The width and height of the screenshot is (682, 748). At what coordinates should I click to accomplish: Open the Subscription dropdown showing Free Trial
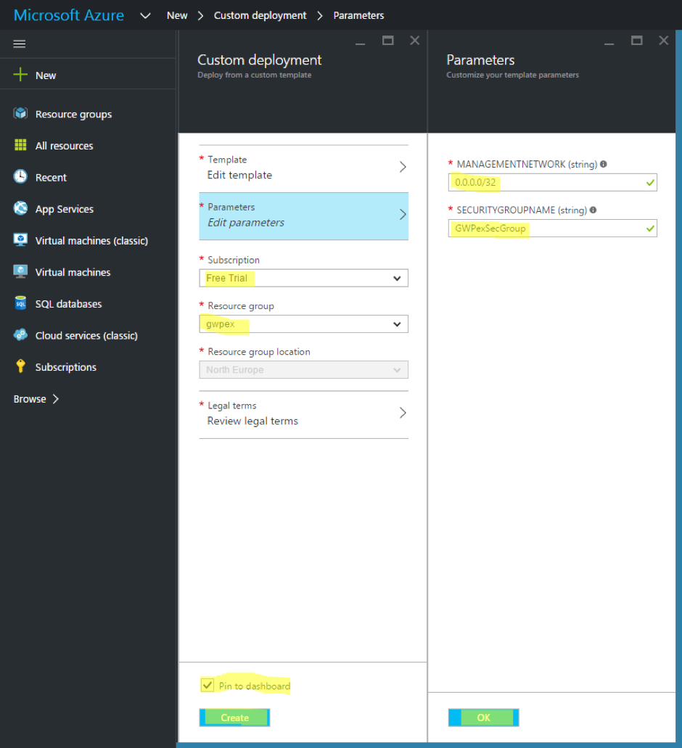303,278
